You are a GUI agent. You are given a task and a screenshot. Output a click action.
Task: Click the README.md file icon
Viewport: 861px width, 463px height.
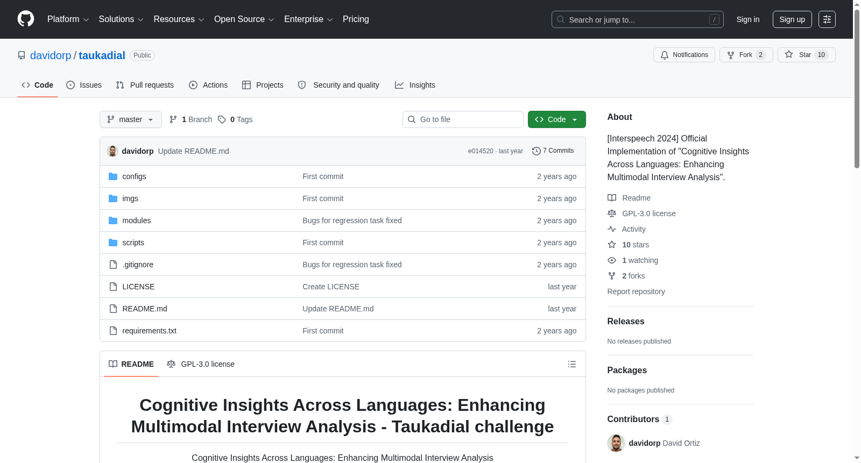(x=113, y=309)
